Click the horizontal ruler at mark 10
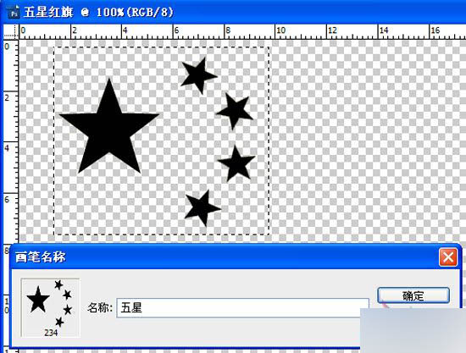Screen dimensions: 466x353 pyautogui.click(x=280, y=32)
